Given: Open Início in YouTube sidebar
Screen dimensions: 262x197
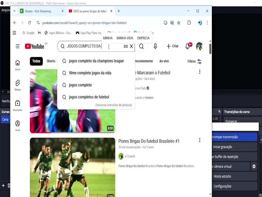Looking at the screenshot, I should (x=17, y=65).
